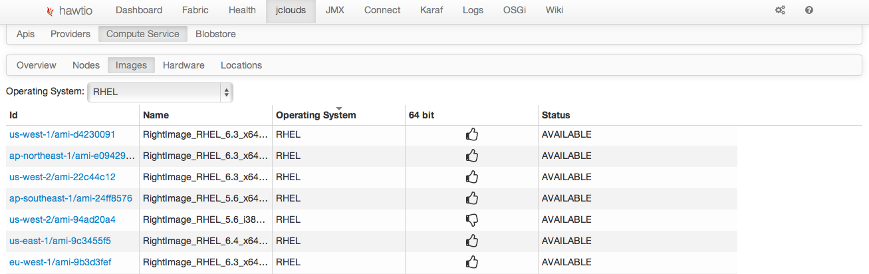This screenshot has width=869, height=274.
Task: Go to the Hardware sub-tab
Action: click(x=184, y=65)
